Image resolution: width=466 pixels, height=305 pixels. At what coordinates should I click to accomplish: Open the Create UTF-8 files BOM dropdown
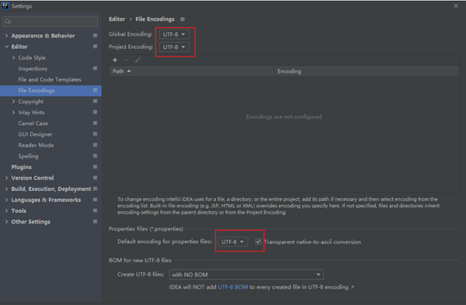tap(246, 275)
